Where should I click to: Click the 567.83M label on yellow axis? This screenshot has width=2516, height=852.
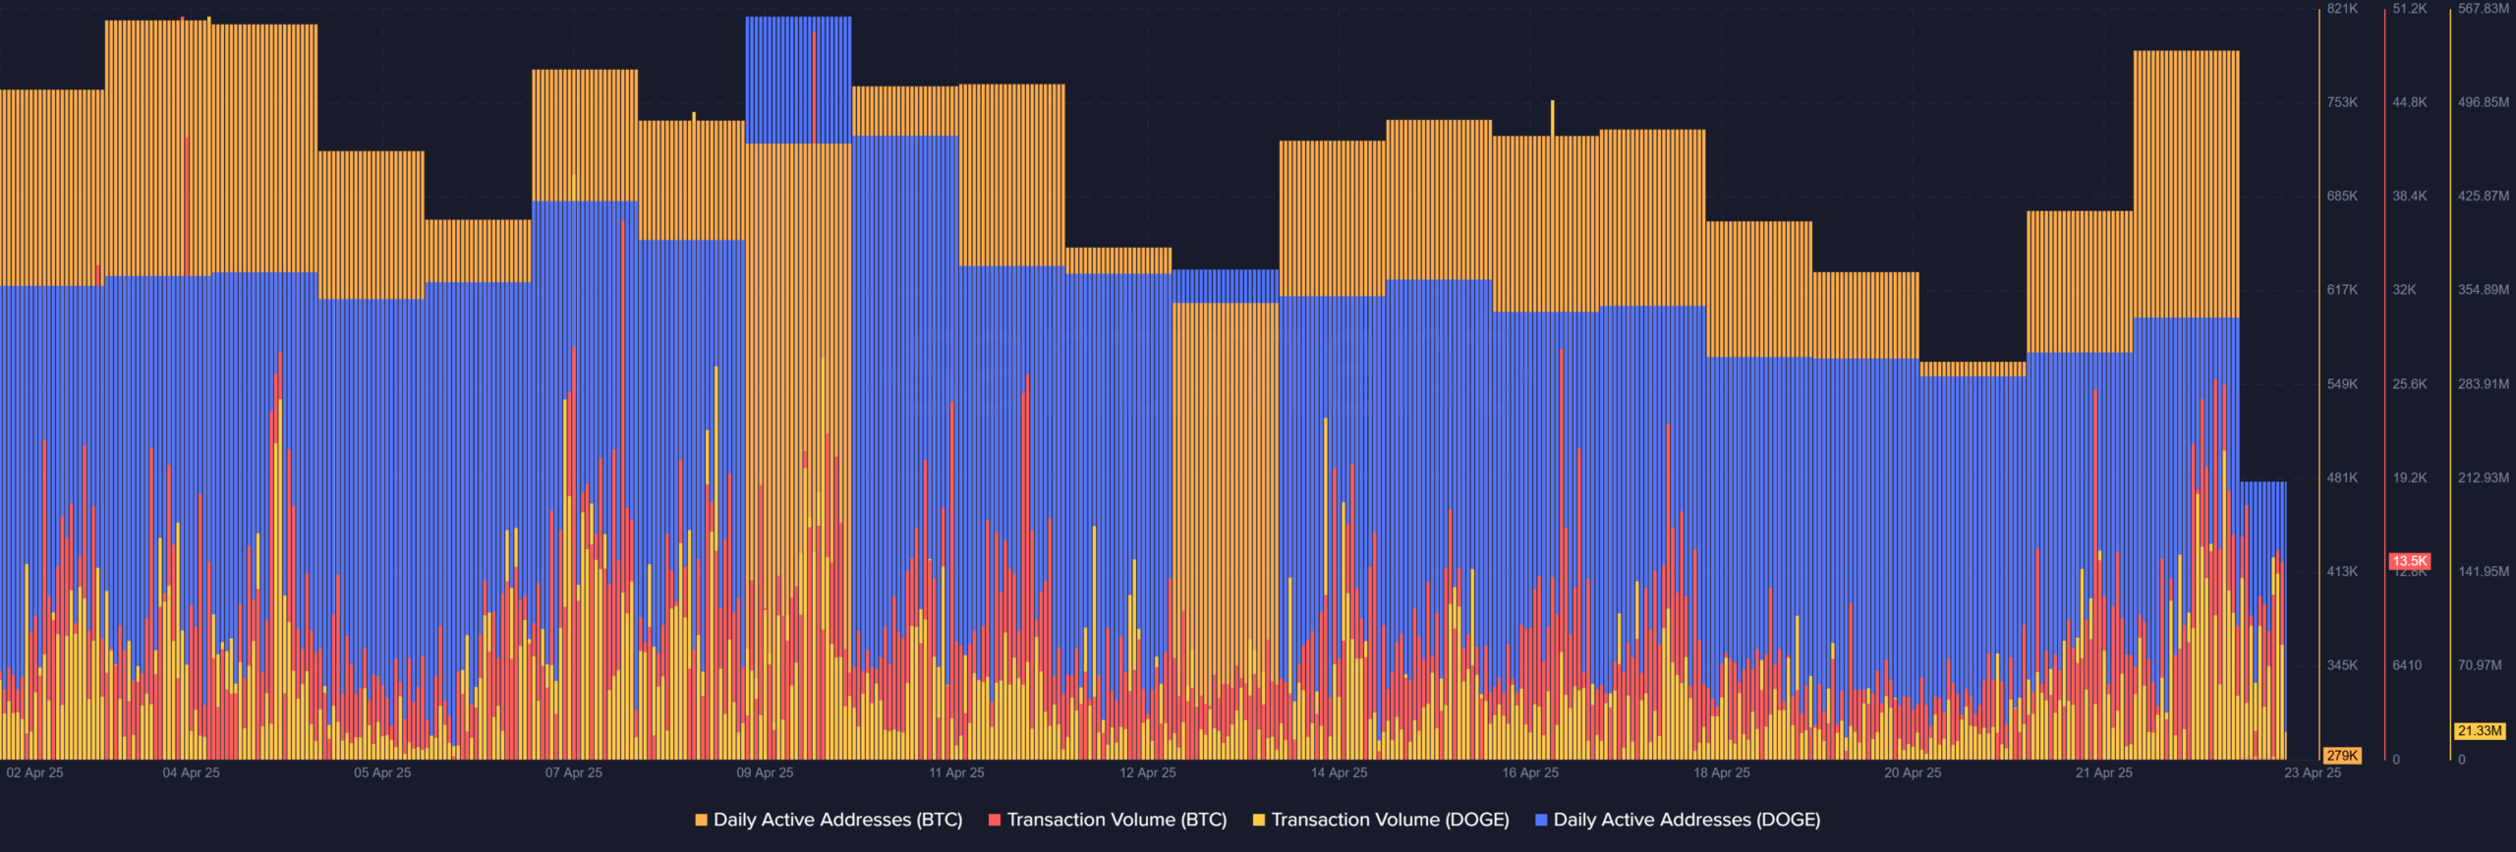pyautogui.click(x=2483, y=9)
